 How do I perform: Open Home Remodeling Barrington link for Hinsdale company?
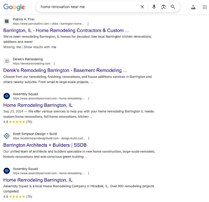tap(38, 180)
